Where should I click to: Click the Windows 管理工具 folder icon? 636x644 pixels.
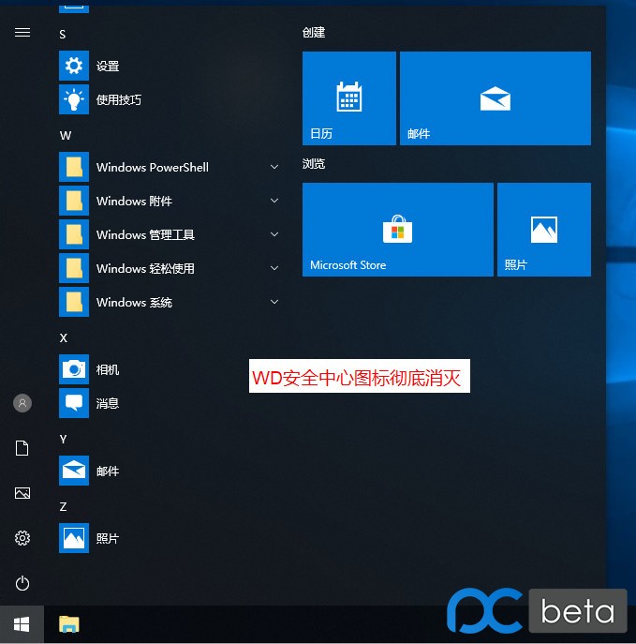pos(74,234)
